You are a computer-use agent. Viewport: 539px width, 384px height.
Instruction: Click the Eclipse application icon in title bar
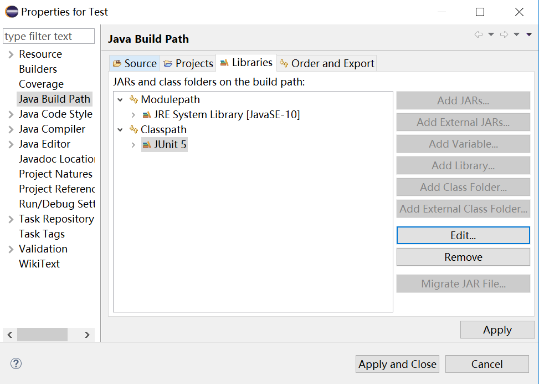(11, 12)
